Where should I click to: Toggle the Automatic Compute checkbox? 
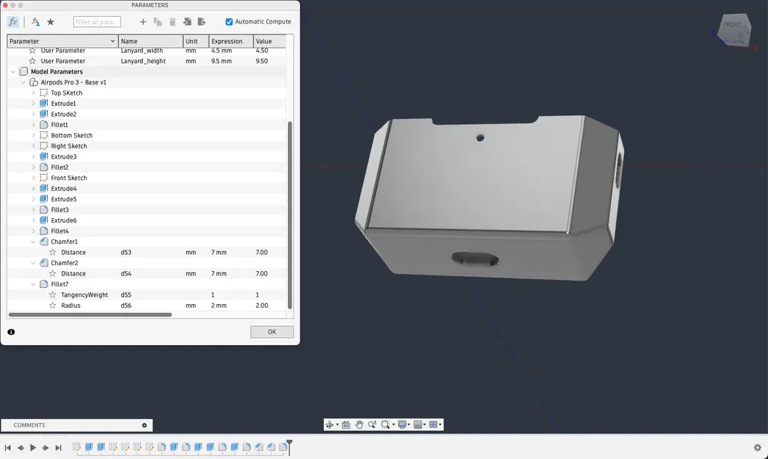(229, 21)
